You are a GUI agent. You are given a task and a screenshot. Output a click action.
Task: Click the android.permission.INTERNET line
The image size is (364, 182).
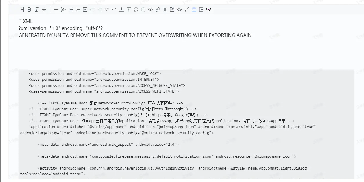pos(94,80)
